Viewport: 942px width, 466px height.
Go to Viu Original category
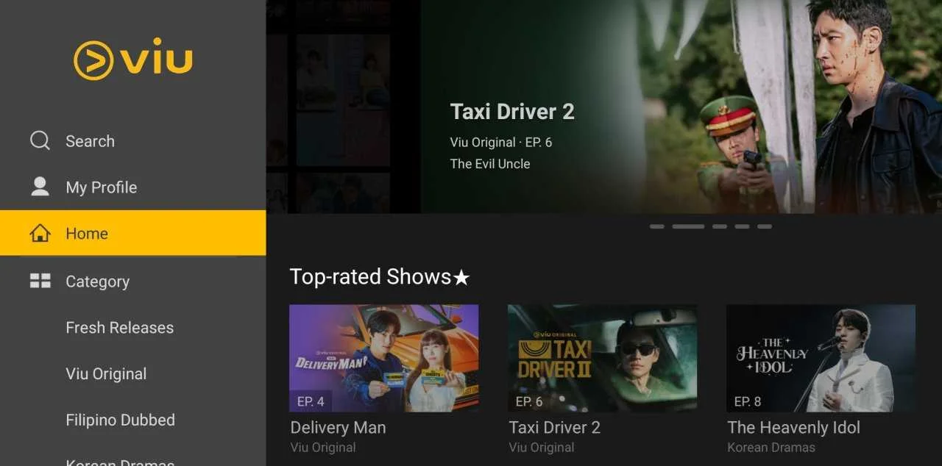point(106,374)
